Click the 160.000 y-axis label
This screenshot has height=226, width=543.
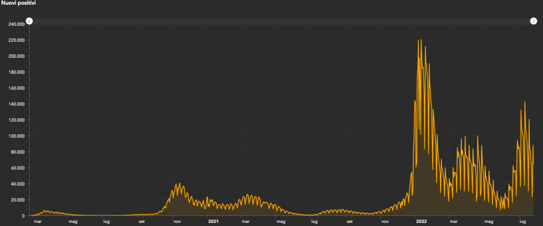(x=17, y=88)
